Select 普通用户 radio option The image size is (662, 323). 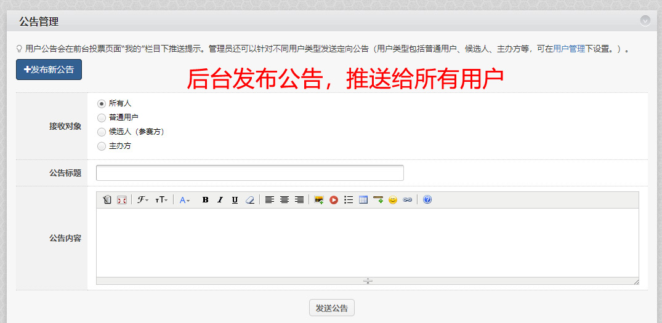click(102, 117)
